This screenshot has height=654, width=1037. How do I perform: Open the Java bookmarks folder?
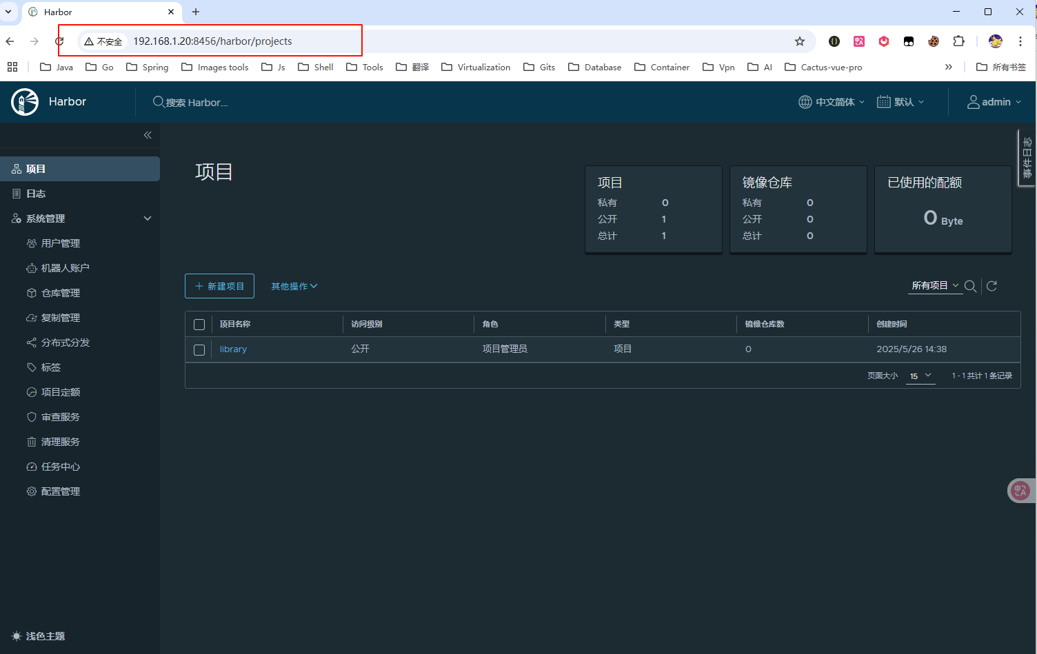click(x=57, y=67)
